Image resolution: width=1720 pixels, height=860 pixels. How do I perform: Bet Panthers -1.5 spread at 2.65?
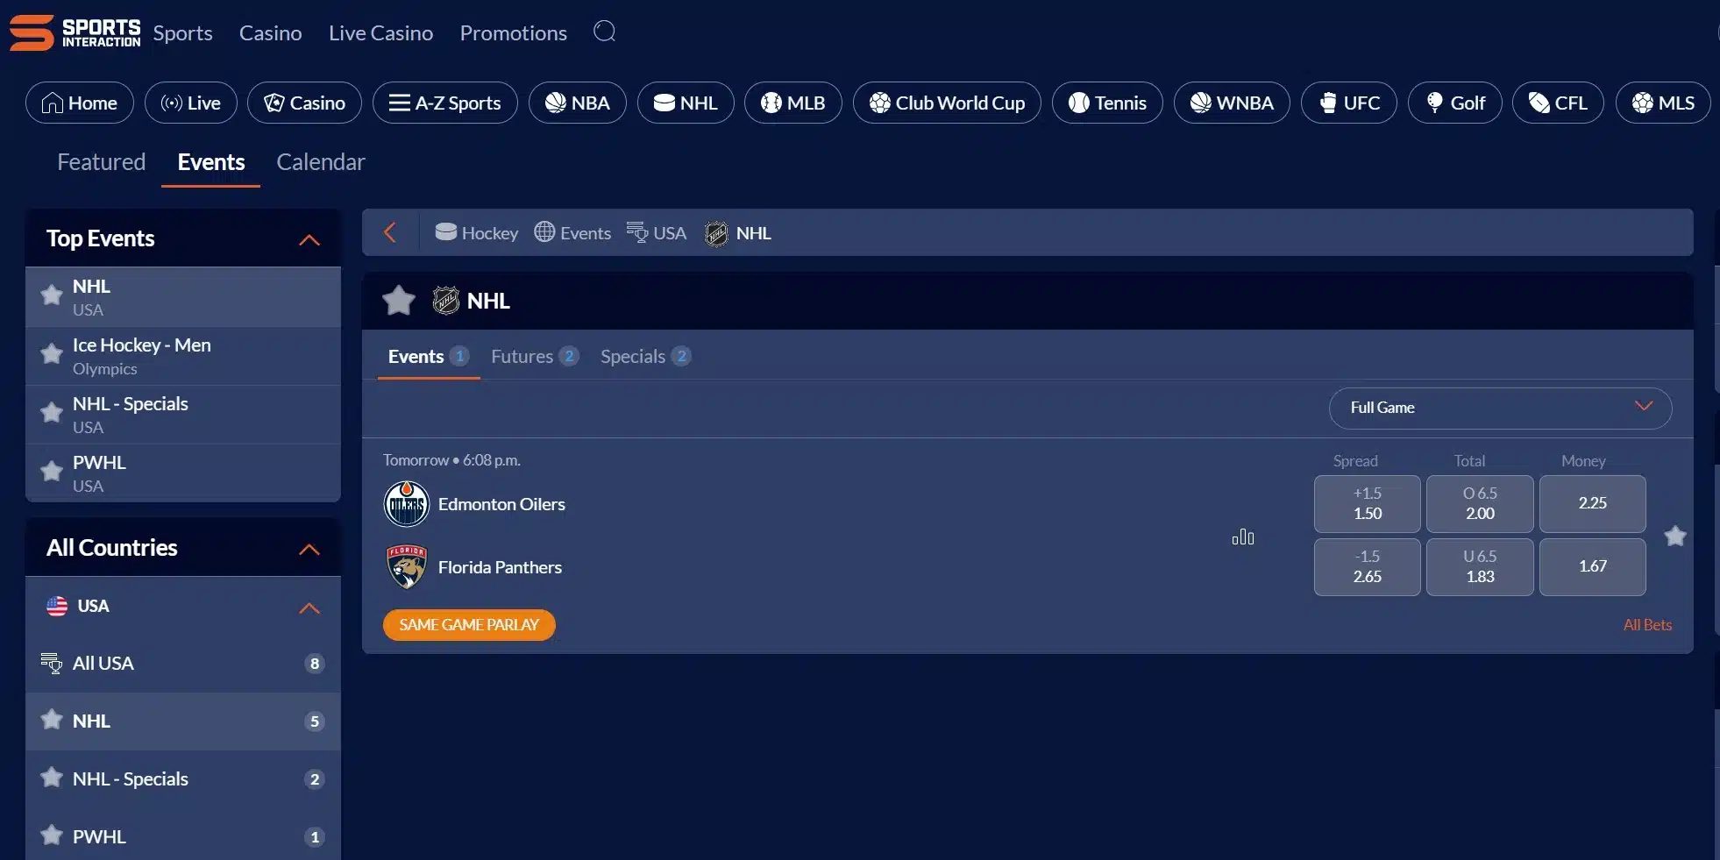click(1367, 566)
